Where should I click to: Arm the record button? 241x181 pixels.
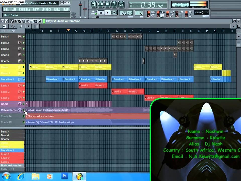114,13
